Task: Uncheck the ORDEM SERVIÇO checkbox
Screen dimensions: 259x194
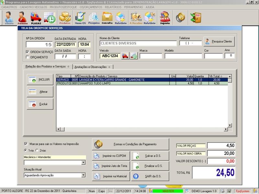Action: coord(28,52)
